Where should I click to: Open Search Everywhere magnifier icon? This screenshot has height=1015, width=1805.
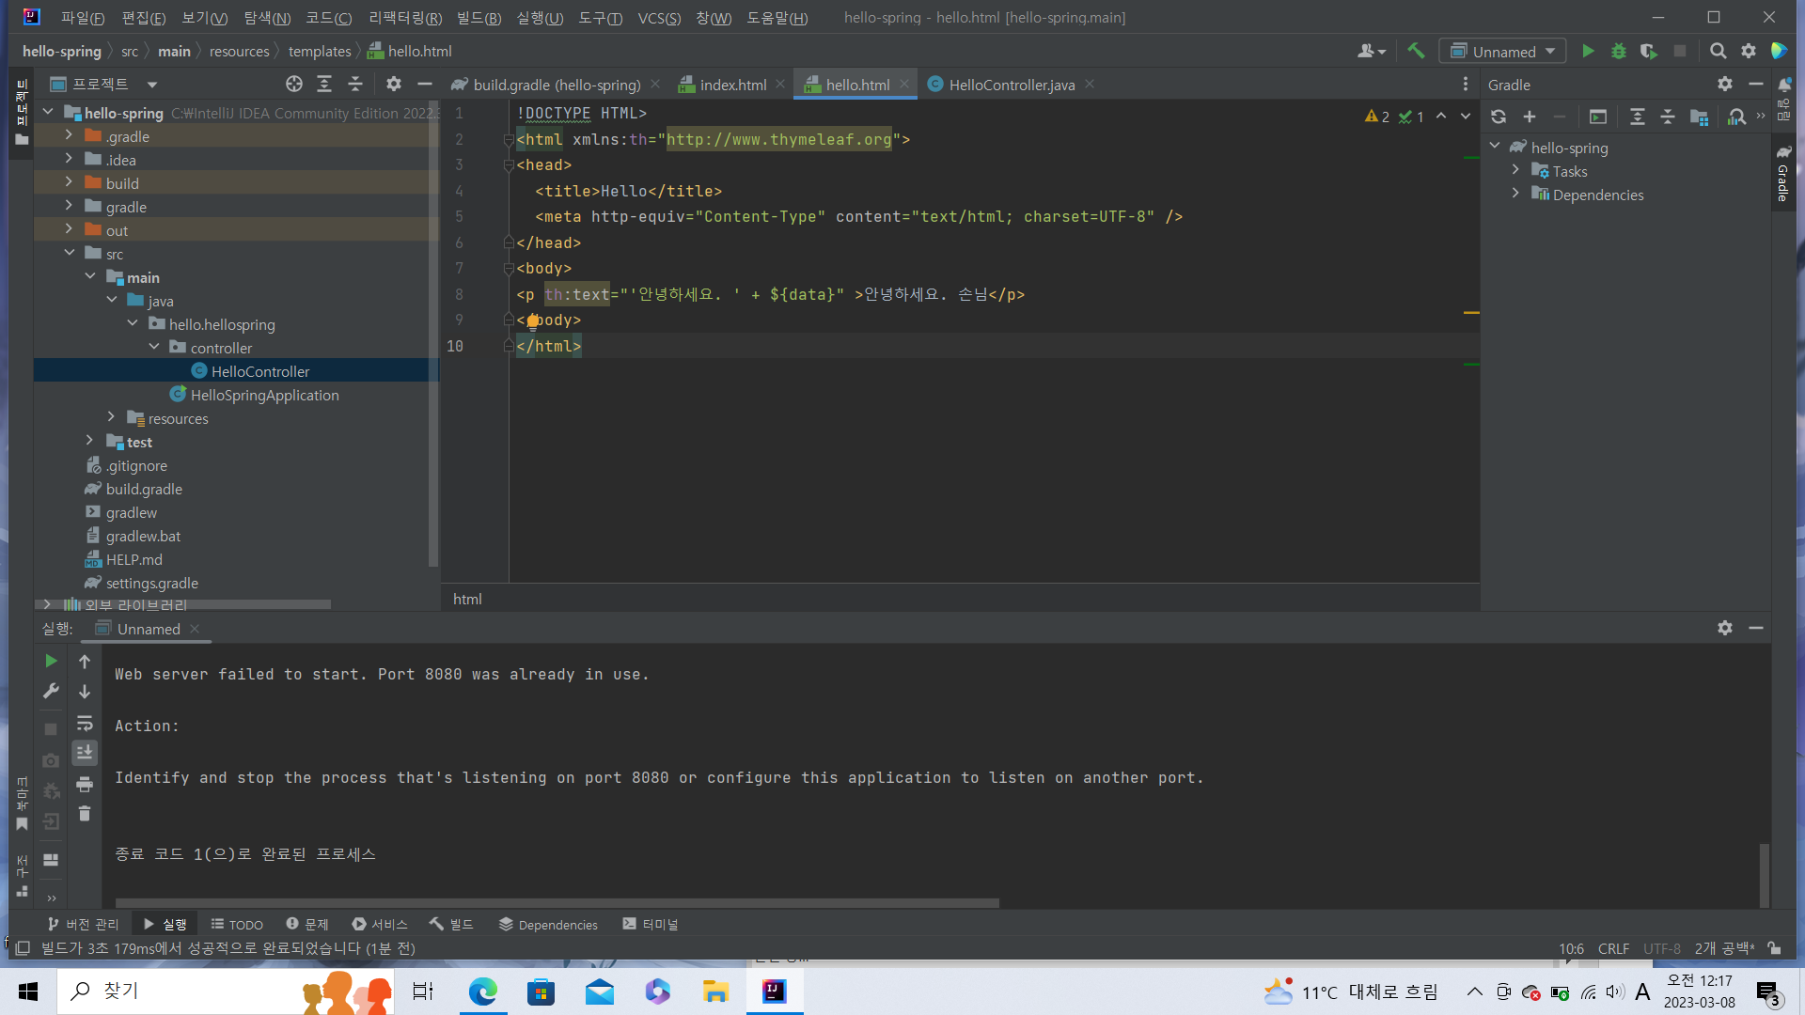(x=1718, y=52)
